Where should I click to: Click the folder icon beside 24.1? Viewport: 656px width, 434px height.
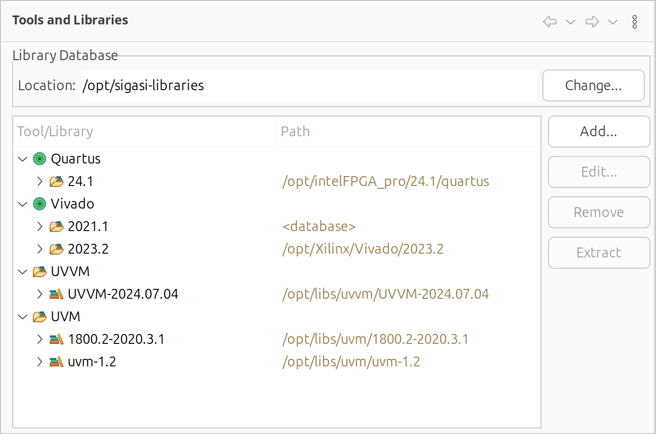[57, 181]
